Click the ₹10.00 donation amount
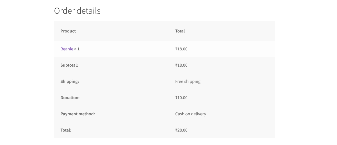Viewport: 337px width, 145px height. [x=181, y=98]
